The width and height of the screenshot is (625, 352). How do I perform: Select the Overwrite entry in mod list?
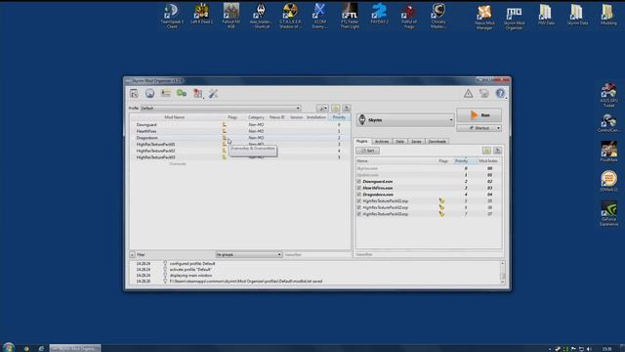coord(178,163)
